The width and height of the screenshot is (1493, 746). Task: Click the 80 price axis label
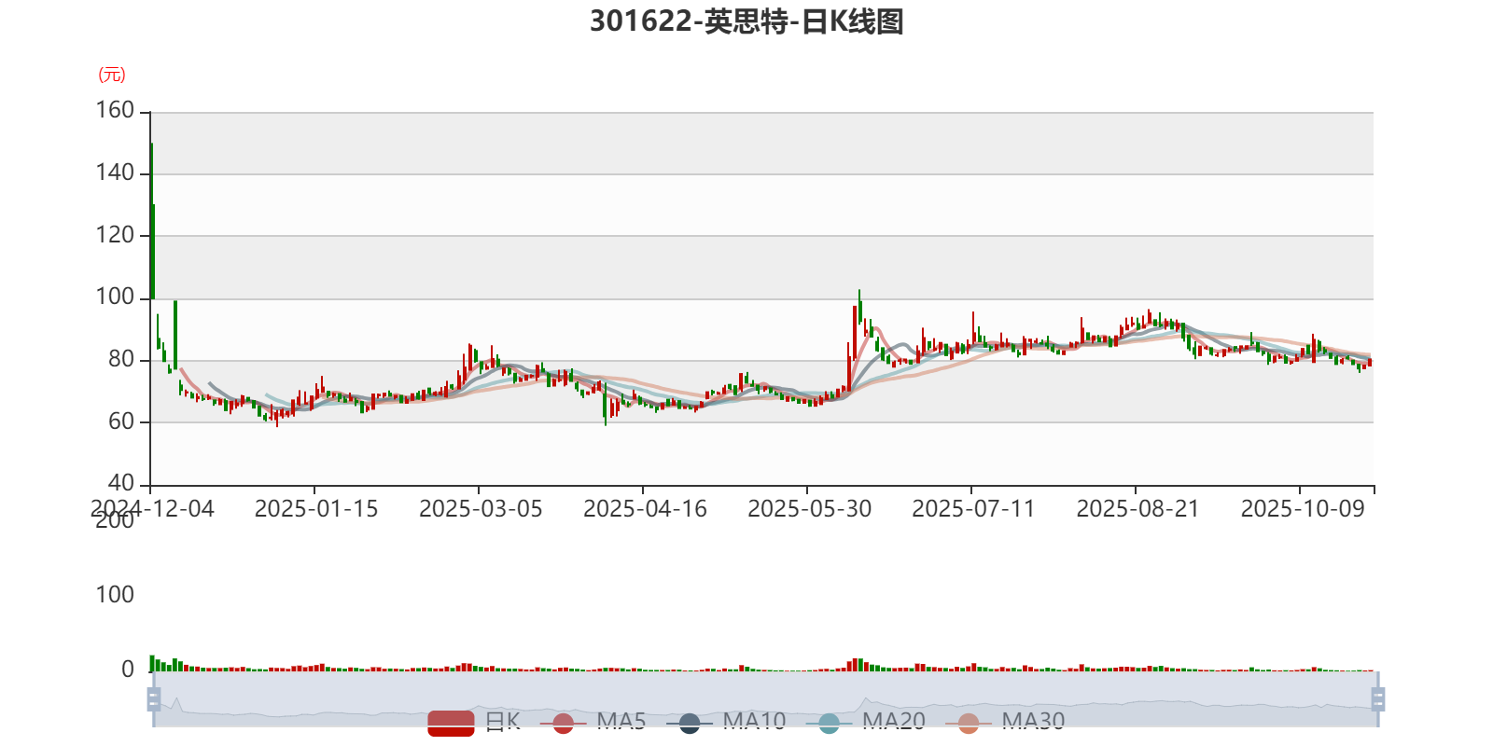(121, 359)
